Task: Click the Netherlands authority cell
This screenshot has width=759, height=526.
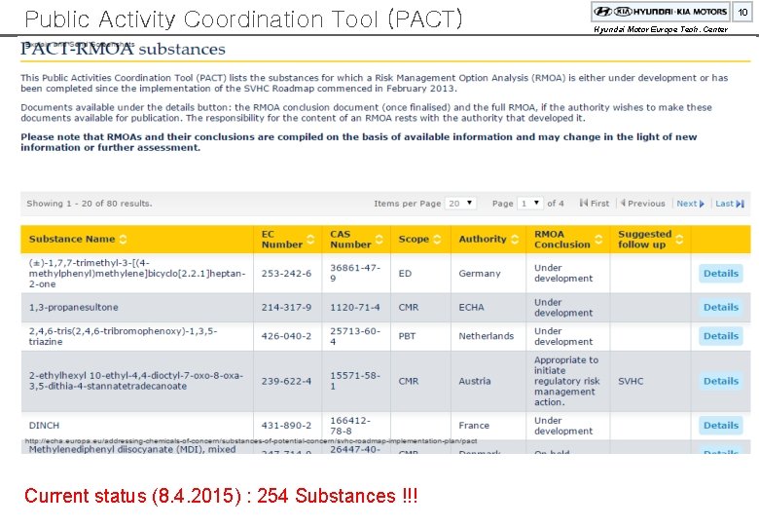Action: coord(486,336)
